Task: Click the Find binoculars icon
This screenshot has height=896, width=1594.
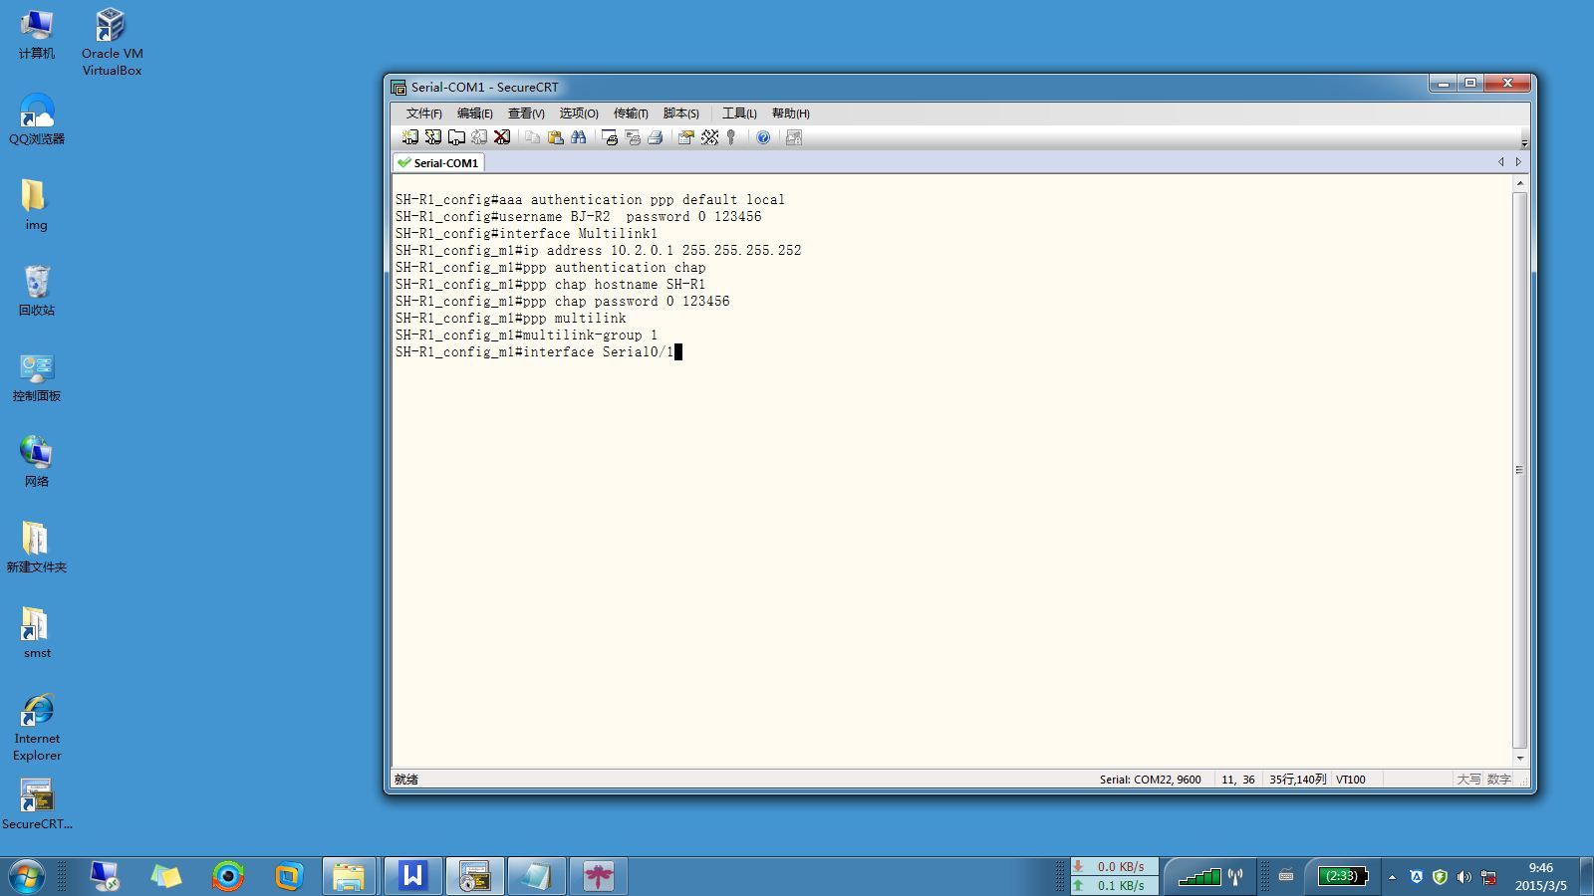Action: (578, 137)
